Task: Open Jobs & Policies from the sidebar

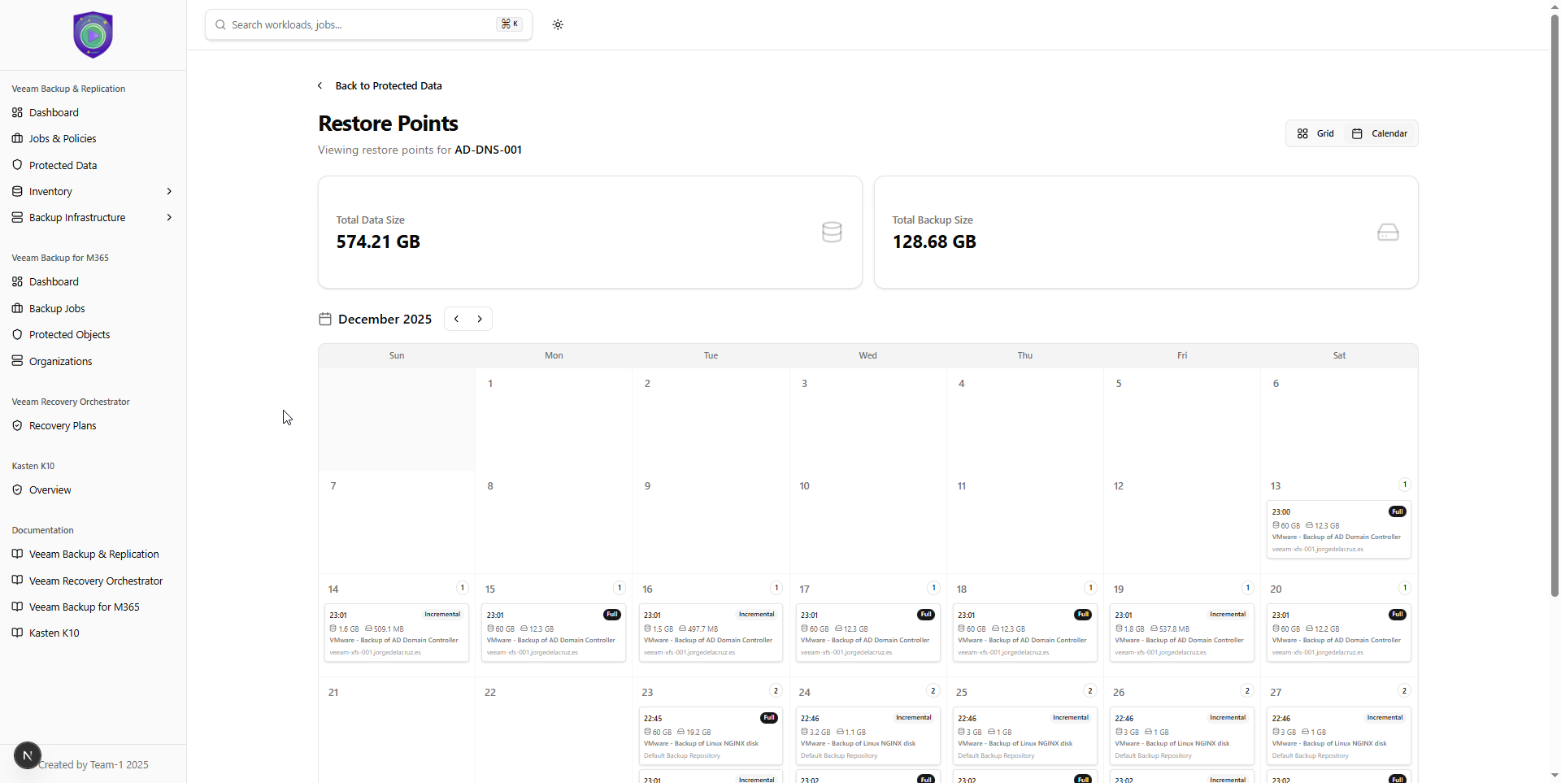Action: pyautogui.click(x=63, y=138)
